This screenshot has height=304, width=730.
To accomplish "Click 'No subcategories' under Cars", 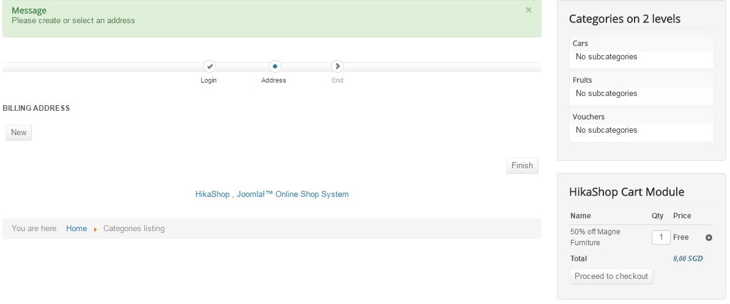I will pos(606,57).
